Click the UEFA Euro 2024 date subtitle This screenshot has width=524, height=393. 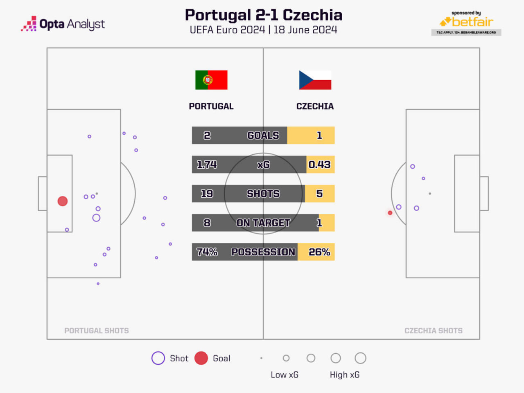click(x=263, y=30)
